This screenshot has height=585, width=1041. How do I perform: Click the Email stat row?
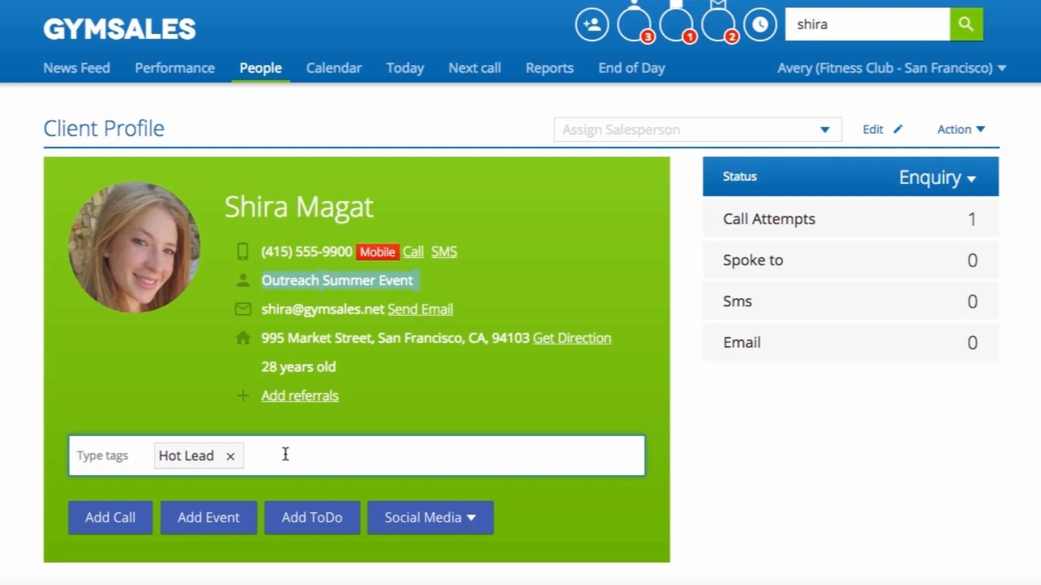[x=850, y=342]
